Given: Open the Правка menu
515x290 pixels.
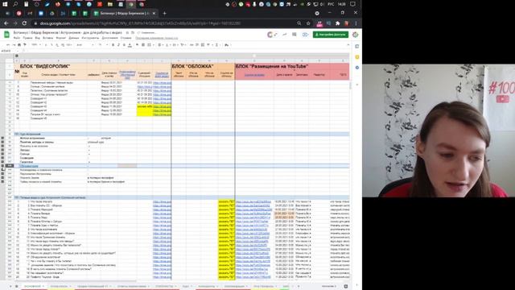Looking at the screenshot, I should 27,38.
